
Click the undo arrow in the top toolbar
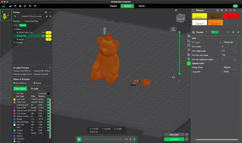click(x=30, y=6)
